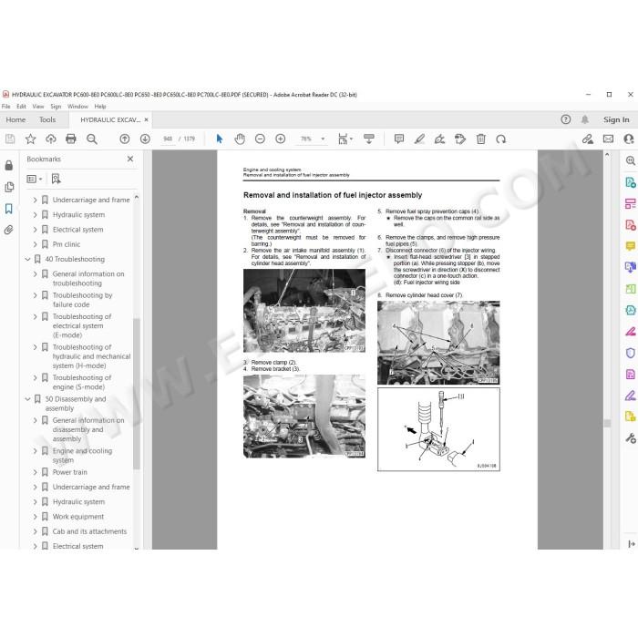The image size is (638, 638).
Task: Collapse the 40 Troubleshooting bookmark
Action: tap(27, 259)
